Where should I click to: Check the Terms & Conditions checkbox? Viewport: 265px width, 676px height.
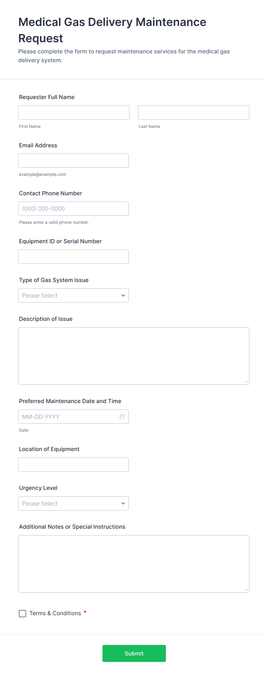[x=23, y=613]
